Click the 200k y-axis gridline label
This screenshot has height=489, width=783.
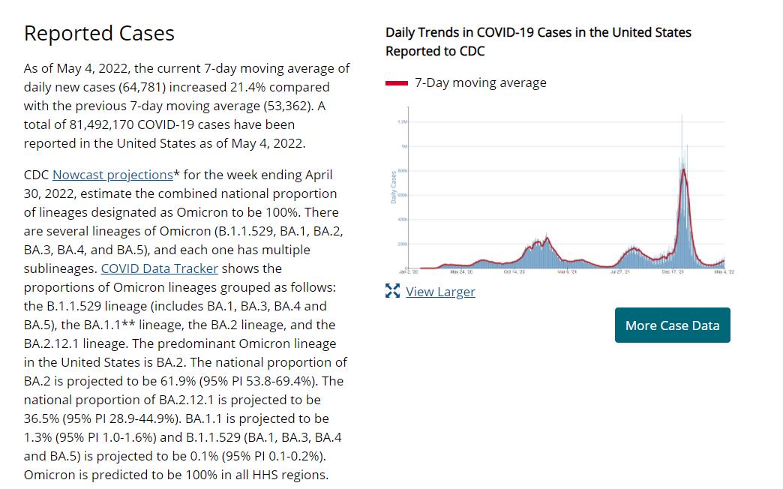pos(403,244)
